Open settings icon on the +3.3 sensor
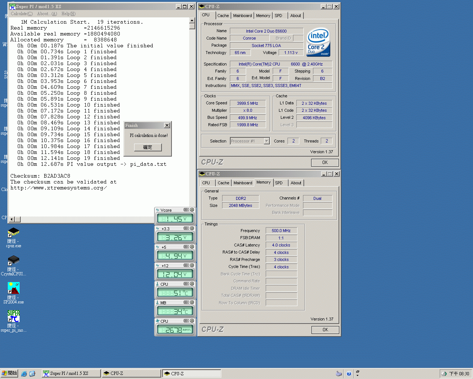Screen dimensions: 473x379 click(x=186, y=228)
